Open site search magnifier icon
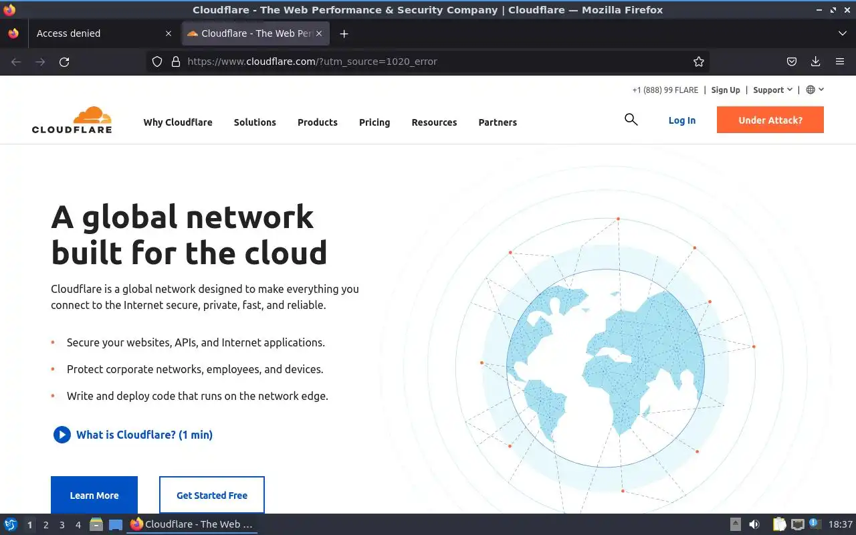856x535 pixels. coord(631,120)
